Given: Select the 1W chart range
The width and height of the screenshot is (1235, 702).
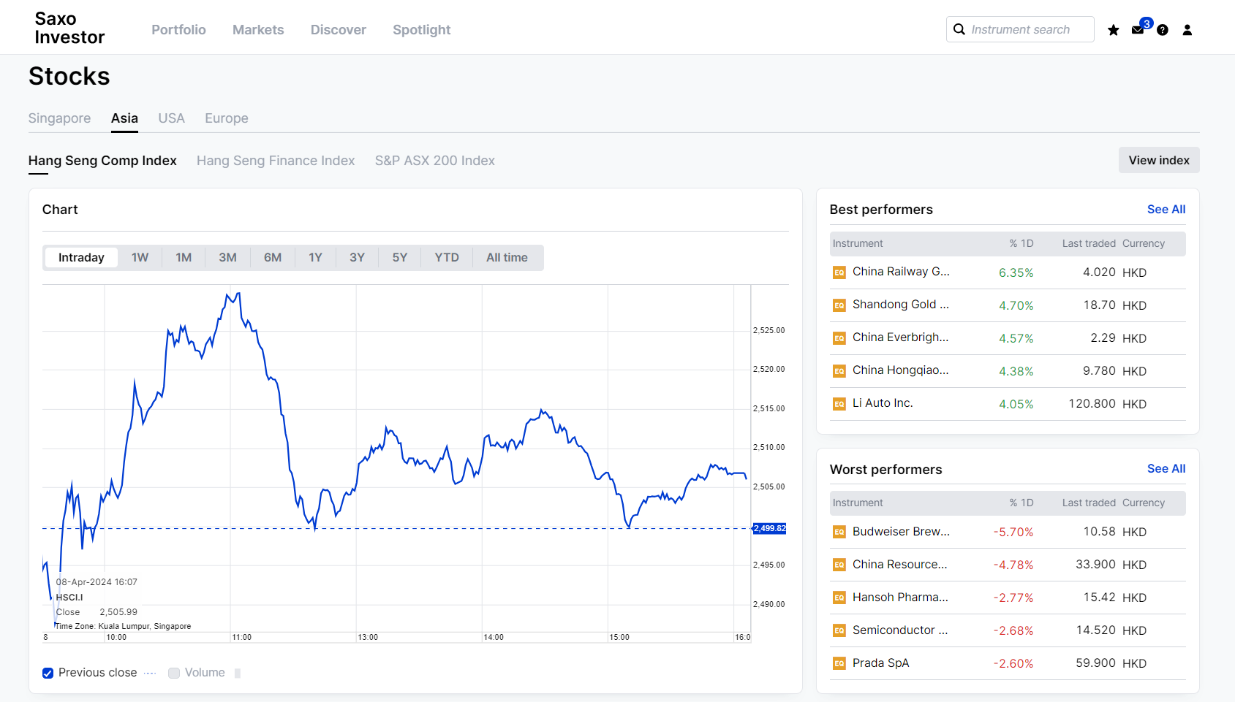Looking at the screenshot, I should click(140, 258).
